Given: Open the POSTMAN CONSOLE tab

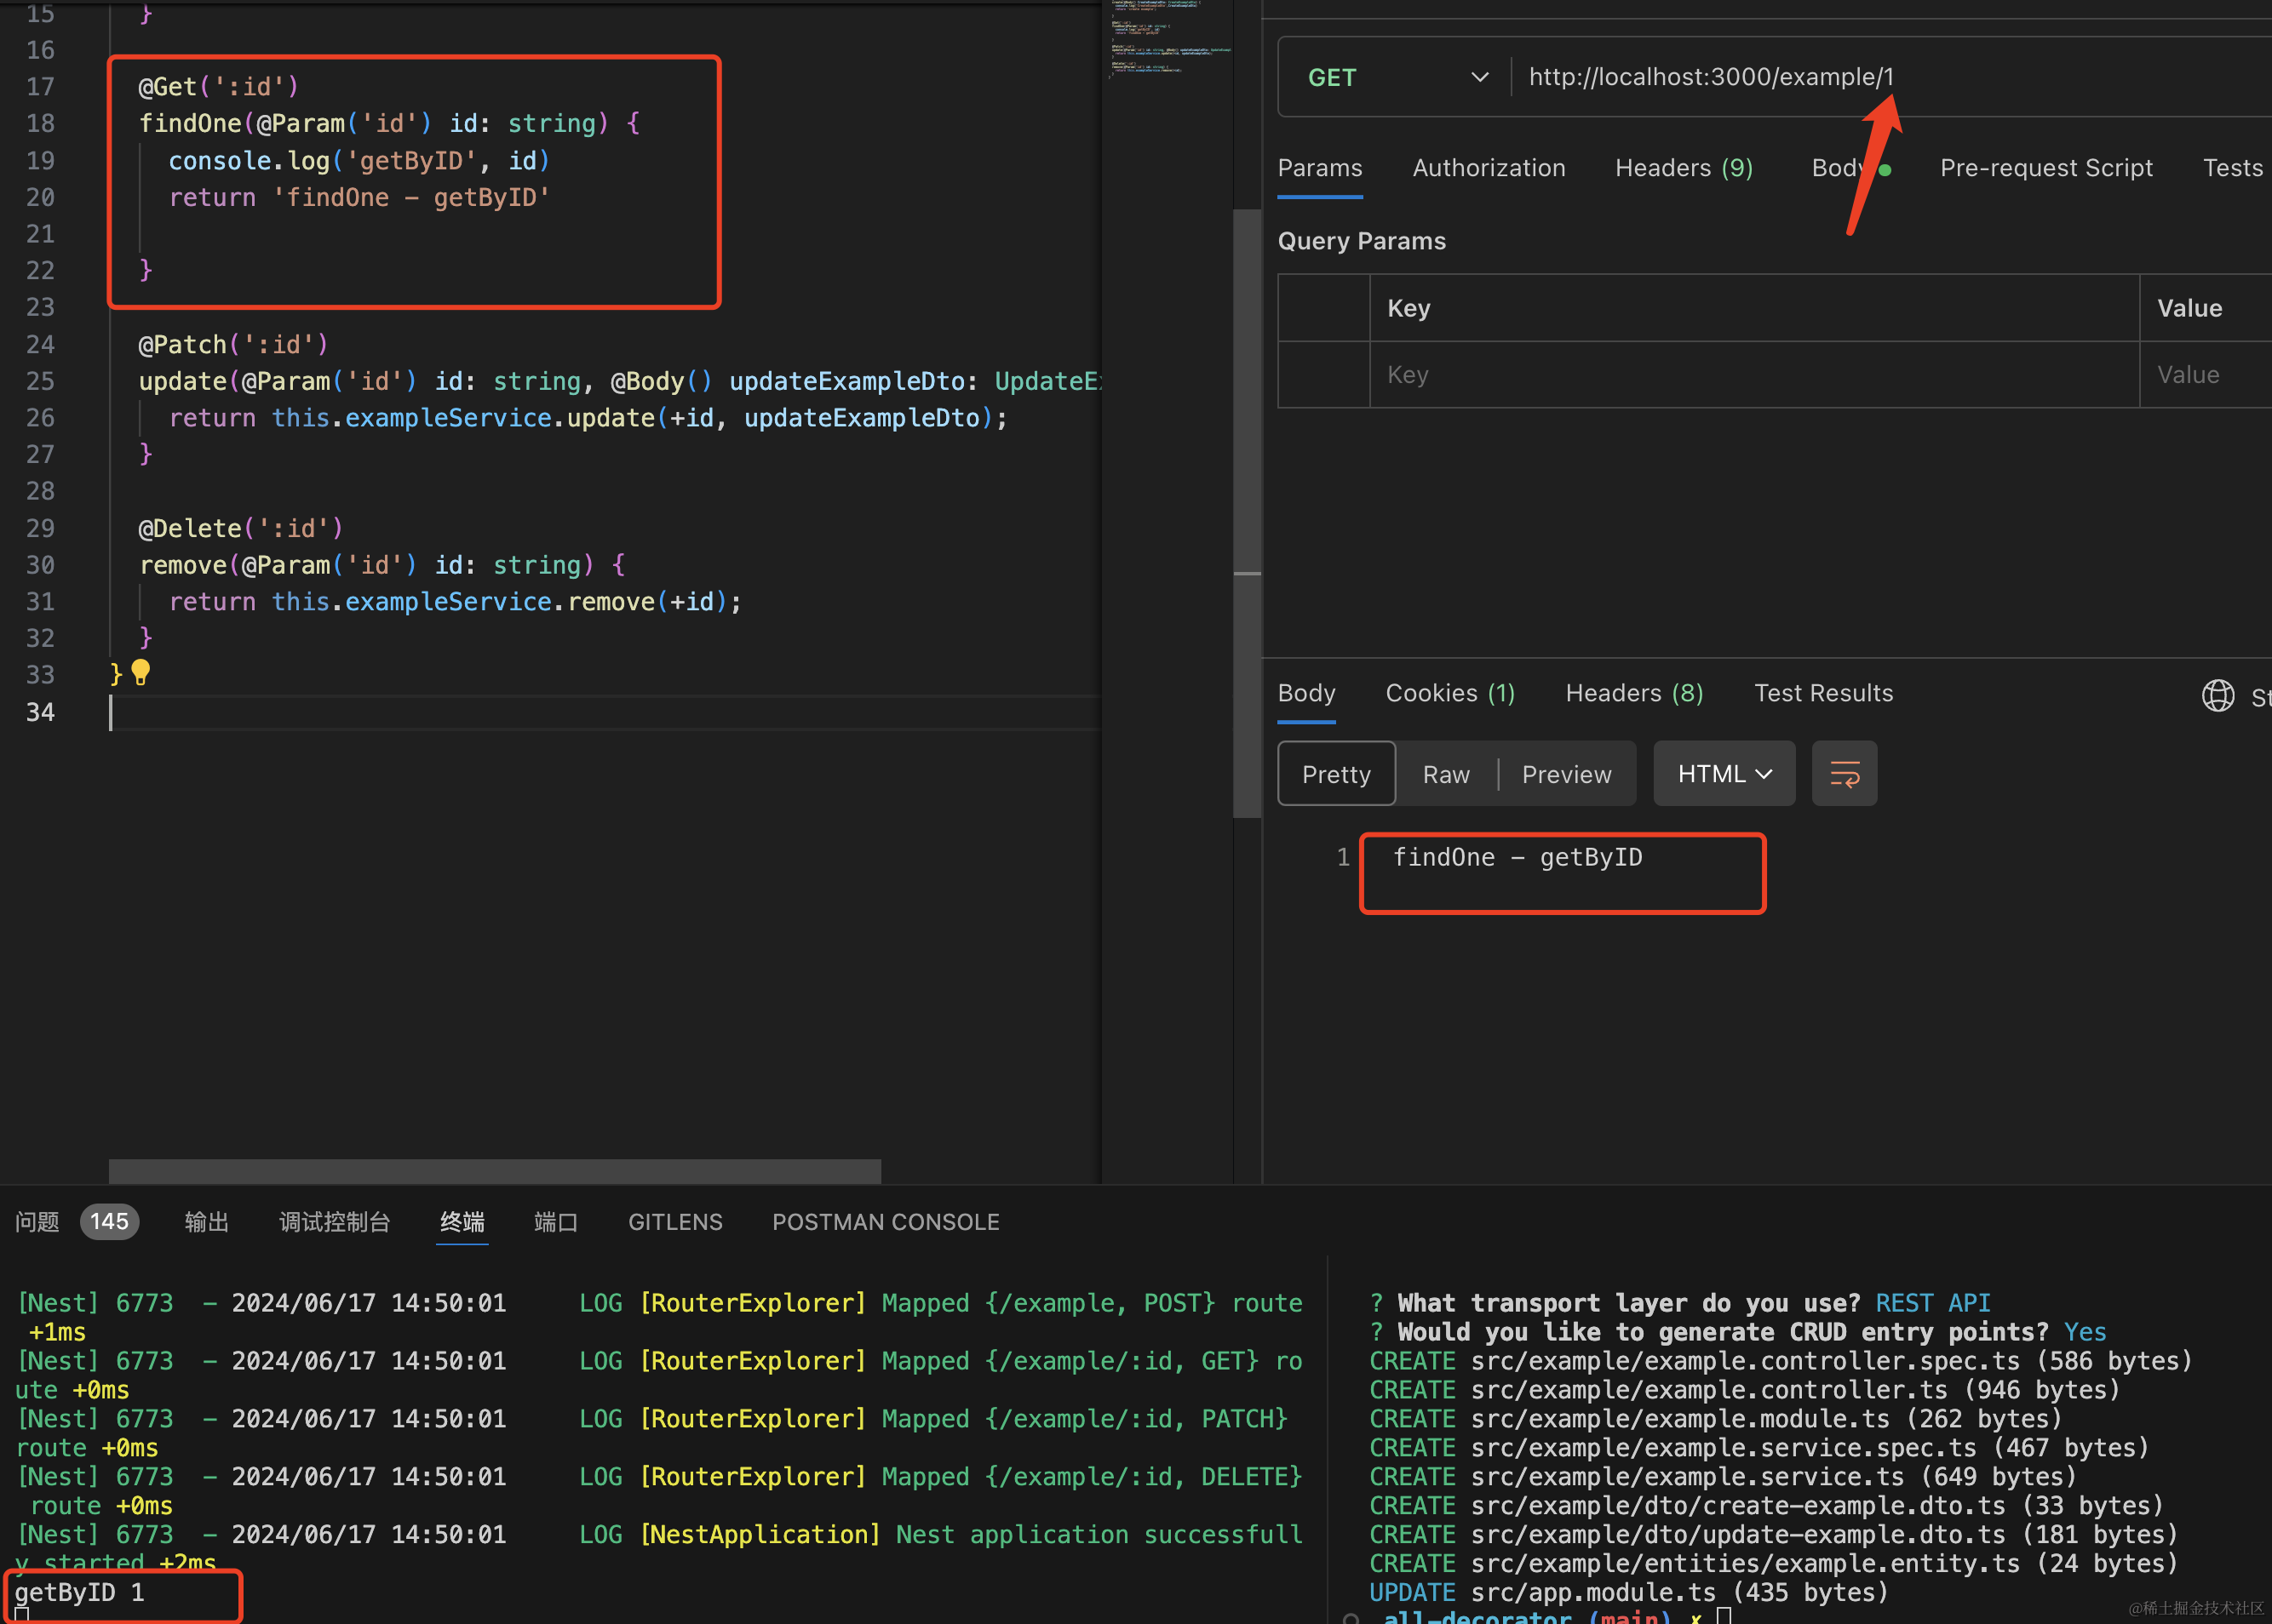Looking at the screenshot, I should [x=886, y=1222].
